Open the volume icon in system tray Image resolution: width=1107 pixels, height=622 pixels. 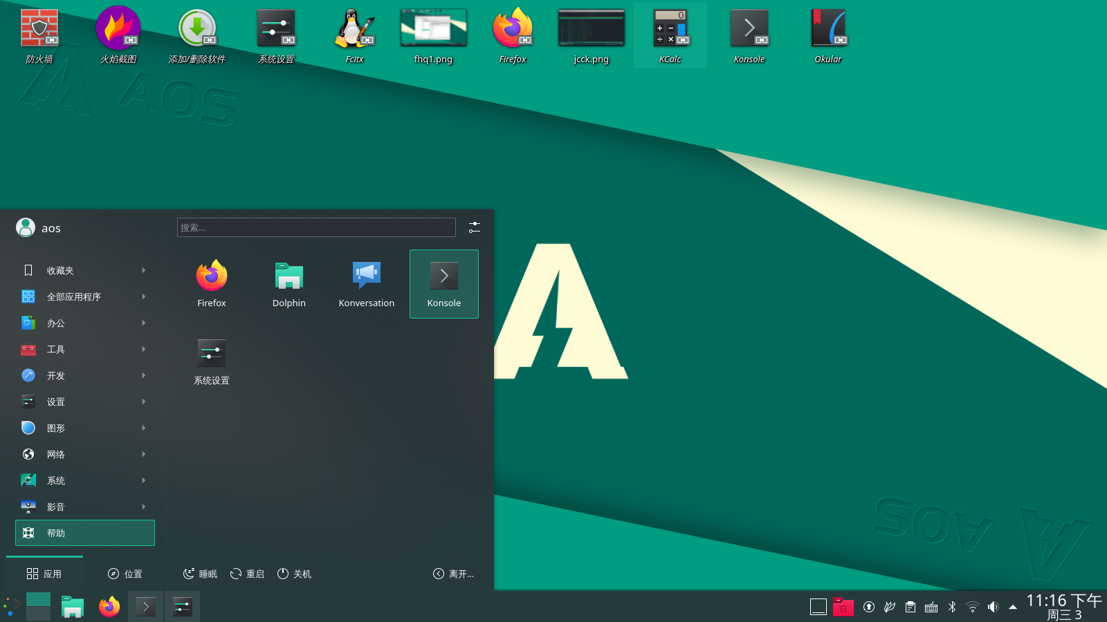tap(993, 607)
